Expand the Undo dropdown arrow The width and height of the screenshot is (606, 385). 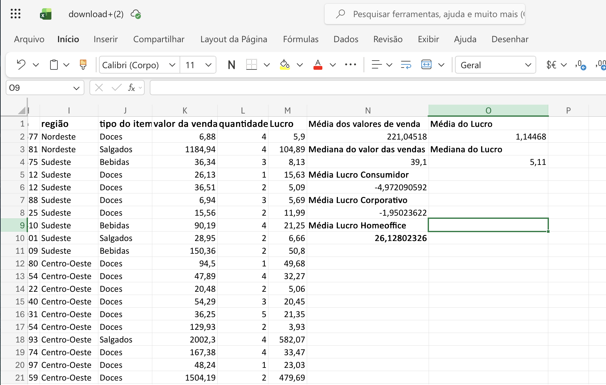click(x=36, y=65)
